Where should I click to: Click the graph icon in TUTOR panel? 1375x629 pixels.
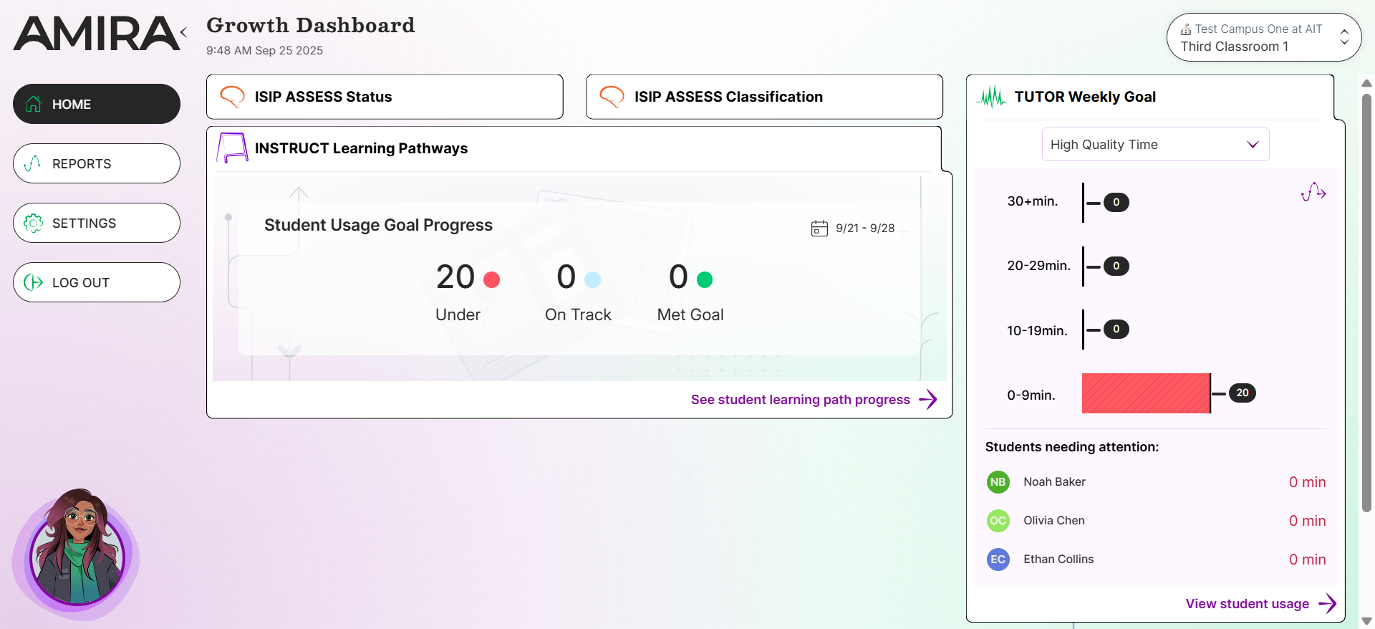(x=1313, y=192)
